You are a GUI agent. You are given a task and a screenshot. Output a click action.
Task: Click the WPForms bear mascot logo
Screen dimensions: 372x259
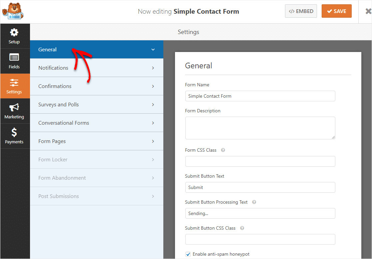click(x=13, y=11)
